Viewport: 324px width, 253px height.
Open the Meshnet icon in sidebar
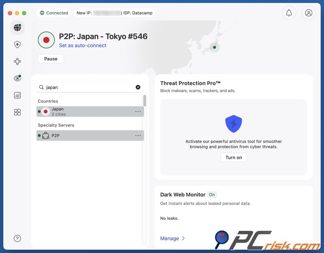[x=17, y=62]
